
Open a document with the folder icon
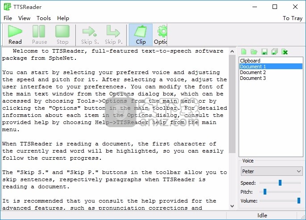point(254,52)
